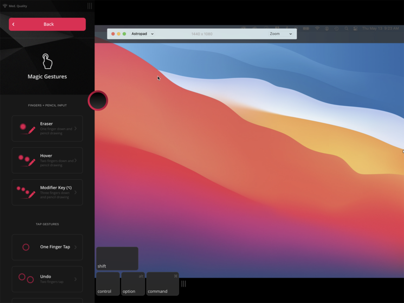Open Control Center in the Mac menu bar

(356, 29)
